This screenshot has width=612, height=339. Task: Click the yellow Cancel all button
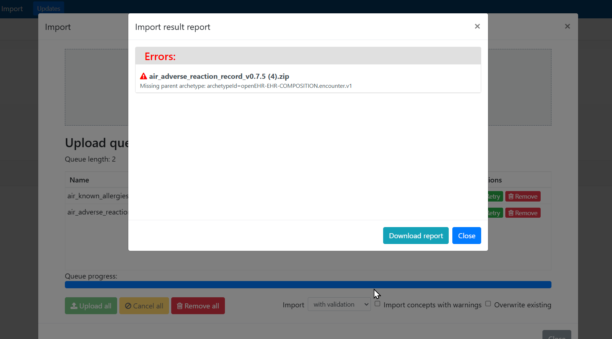pyautogui.click(x=144, y=306)
